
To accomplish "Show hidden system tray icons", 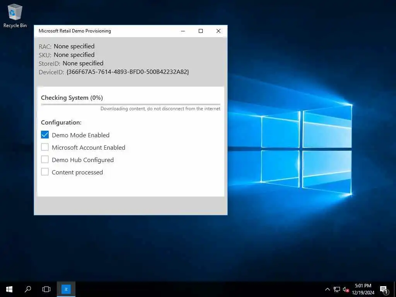I will [x=327, y=289].
